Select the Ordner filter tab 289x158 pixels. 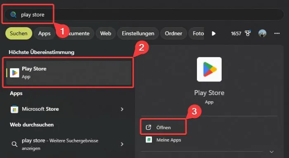173,33
